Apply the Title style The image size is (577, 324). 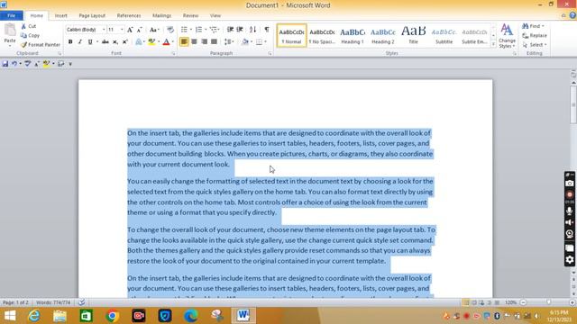coord(413,36)
